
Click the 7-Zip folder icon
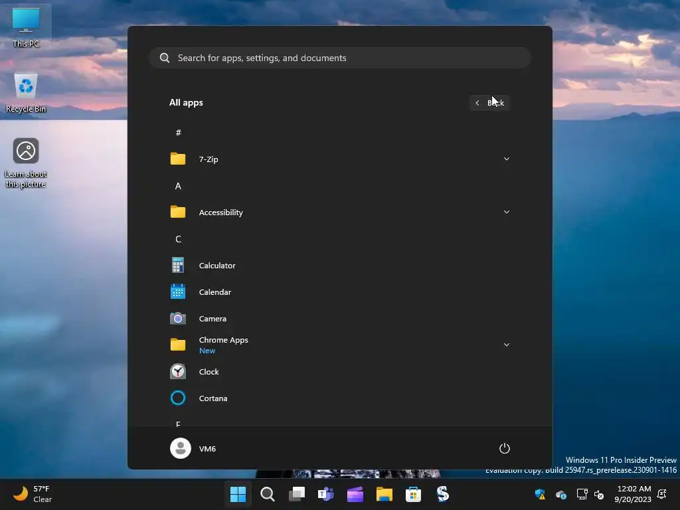coord(178,159)
